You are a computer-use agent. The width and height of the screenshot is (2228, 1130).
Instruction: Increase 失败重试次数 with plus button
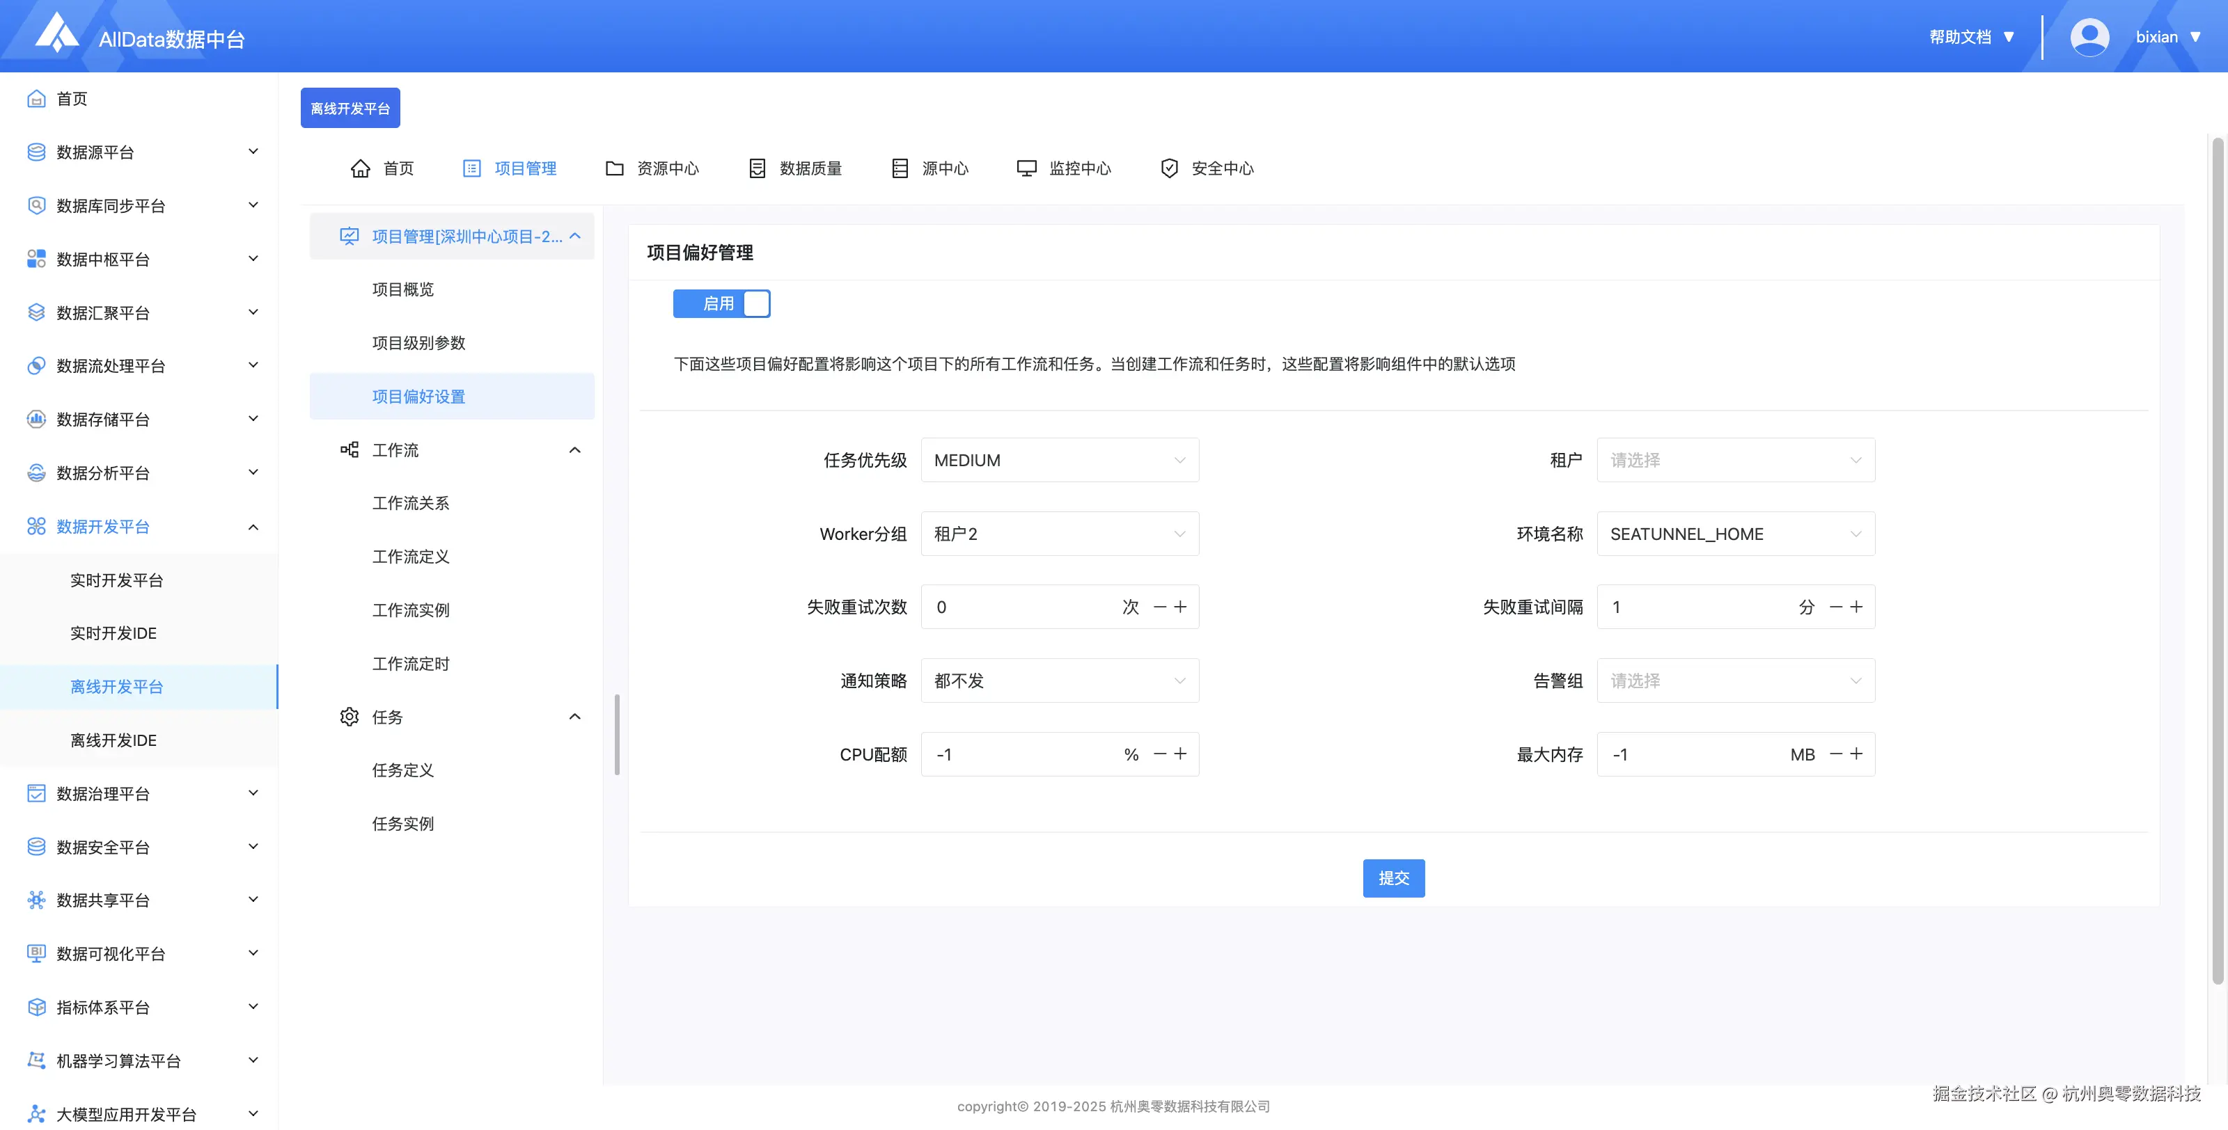(x=1181, y=607)
